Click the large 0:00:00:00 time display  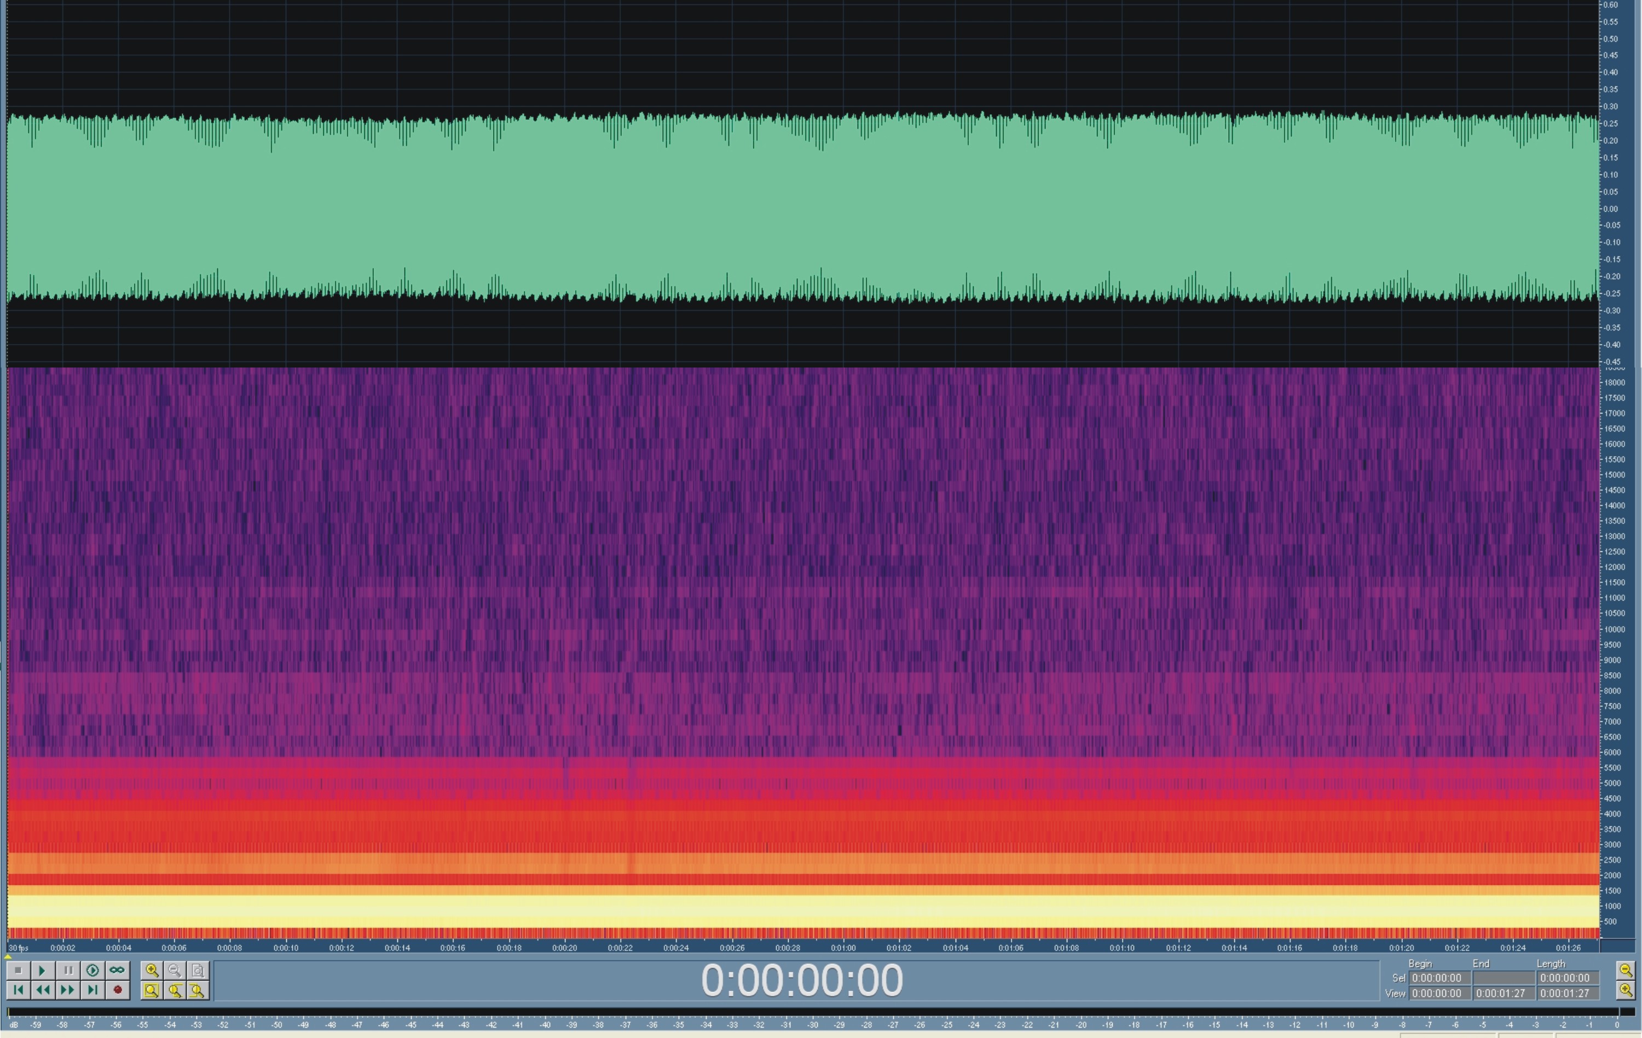click(802, 981)
